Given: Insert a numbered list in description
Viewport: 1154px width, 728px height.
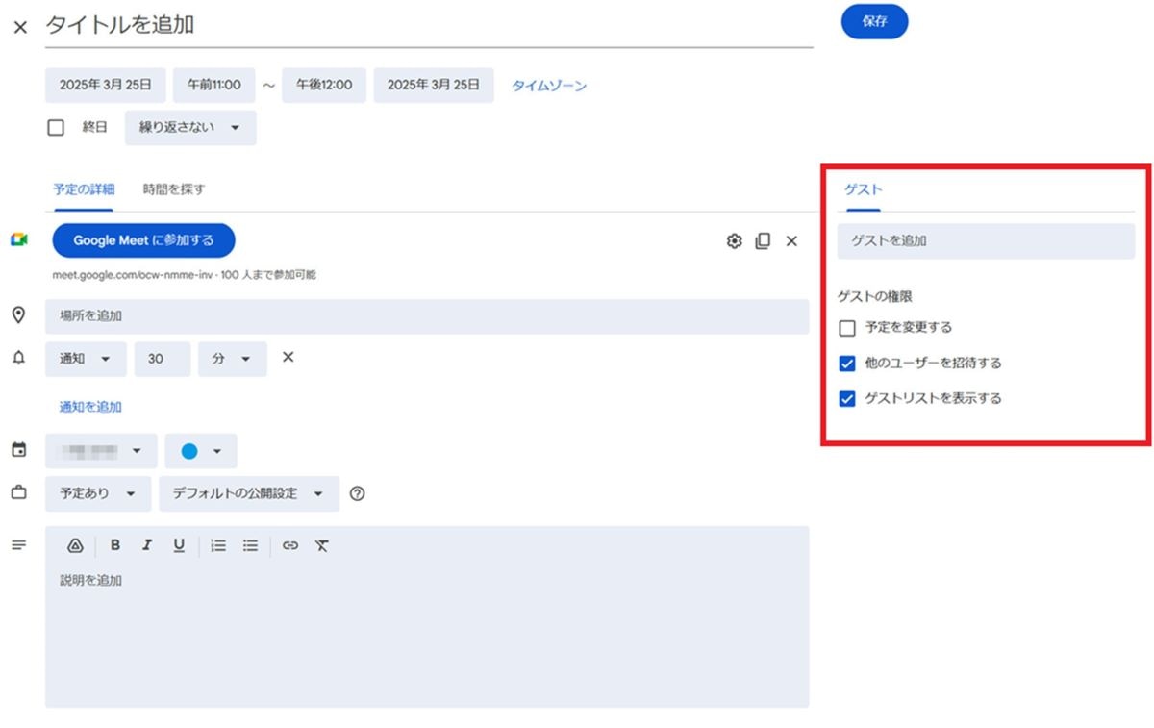Looking at the screenshot, I should pos(218,545).
